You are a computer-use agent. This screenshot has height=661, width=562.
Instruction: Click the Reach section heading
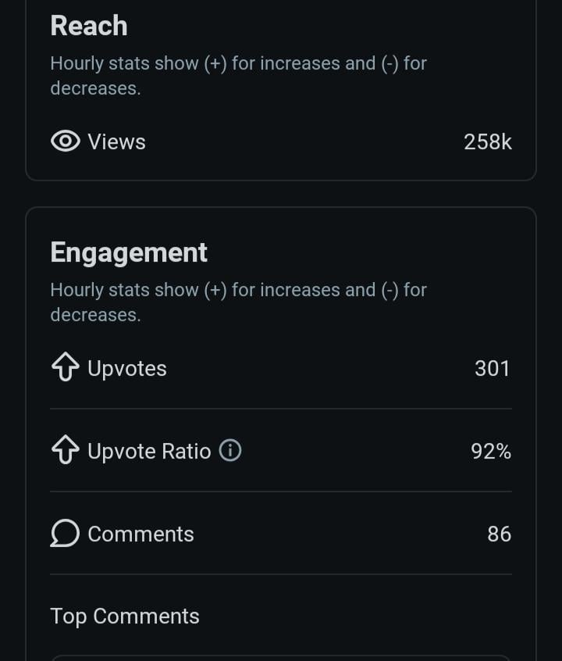(89, 26)
